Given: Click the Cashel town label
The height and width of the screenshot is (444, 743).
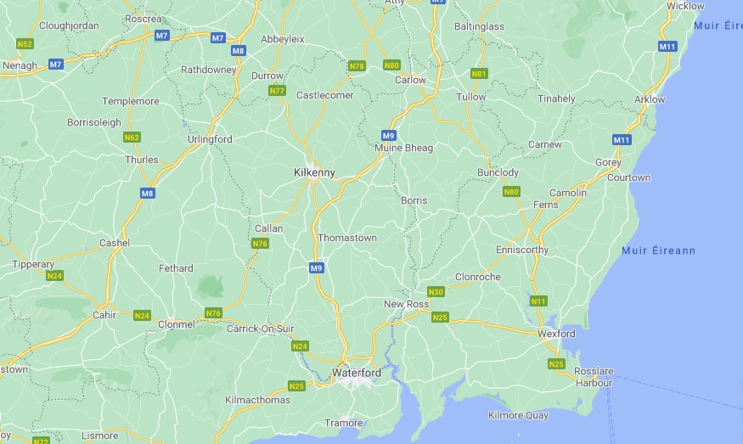Looking at the screenshot, I should click(114, 243).
